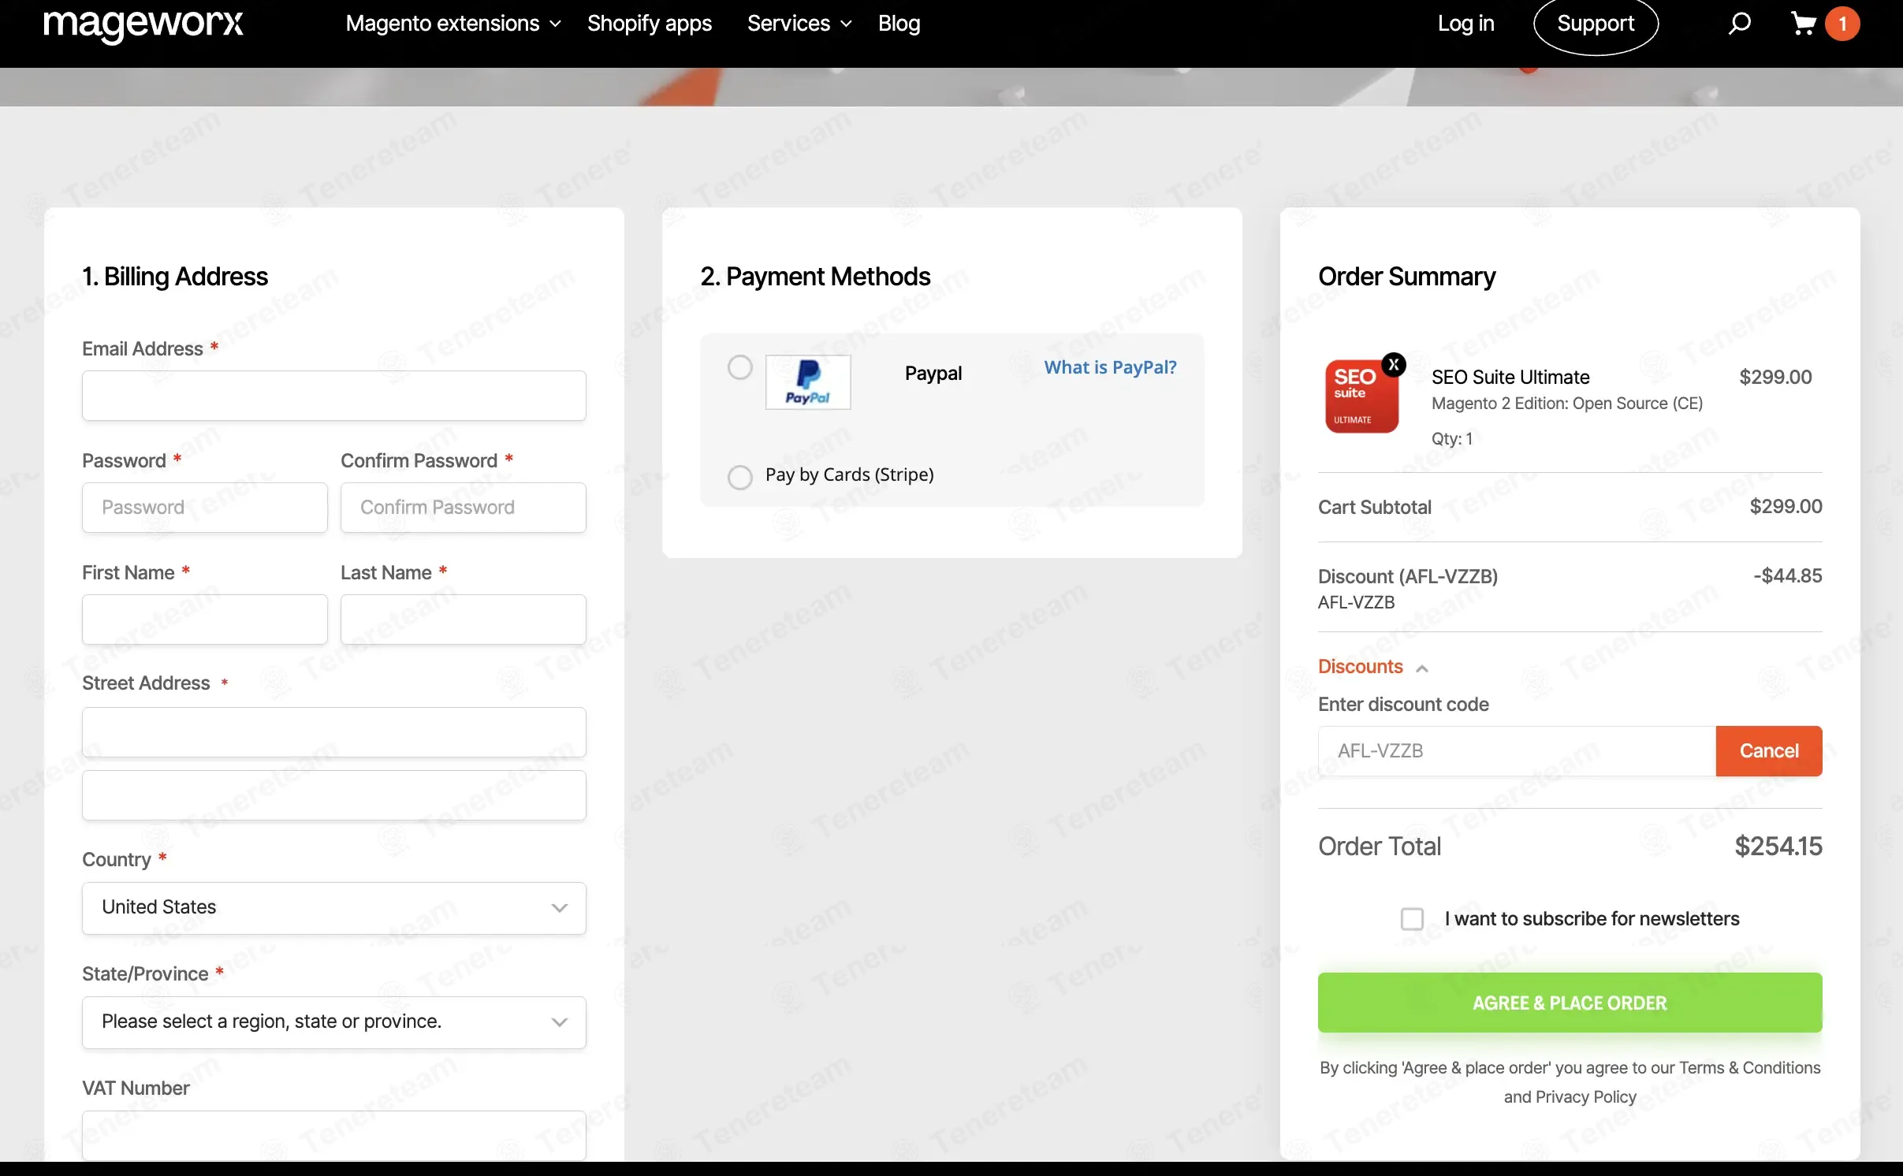The width and height of the screenshot is (1903, 1176).
Task: Click the Qty: 1 text
Action: pos(1452,439)
